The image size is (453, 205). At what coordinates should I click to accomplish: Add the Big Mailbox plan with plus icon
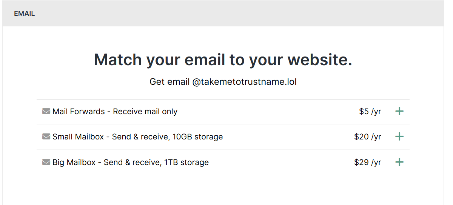pos(399,162)
